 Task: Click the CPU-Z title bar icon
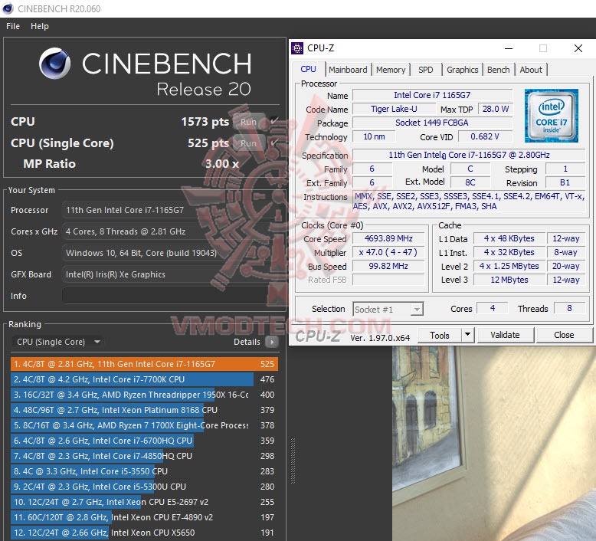click(297, 48)
